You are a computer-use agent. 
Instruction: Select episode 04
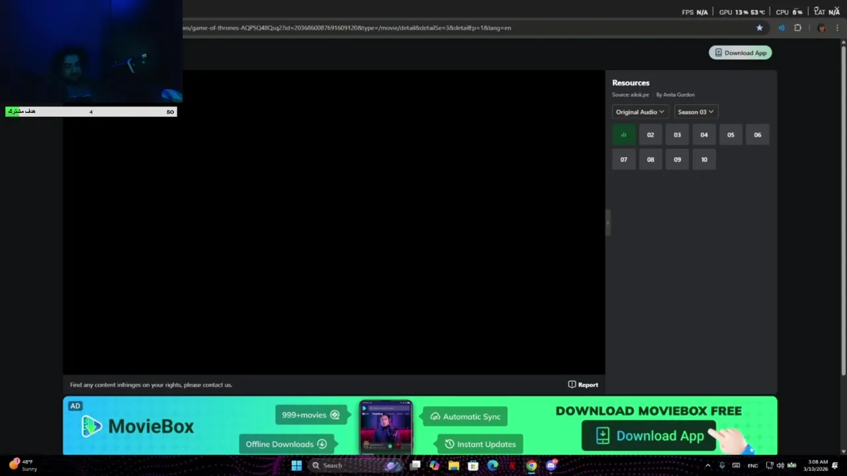[704, 135]
